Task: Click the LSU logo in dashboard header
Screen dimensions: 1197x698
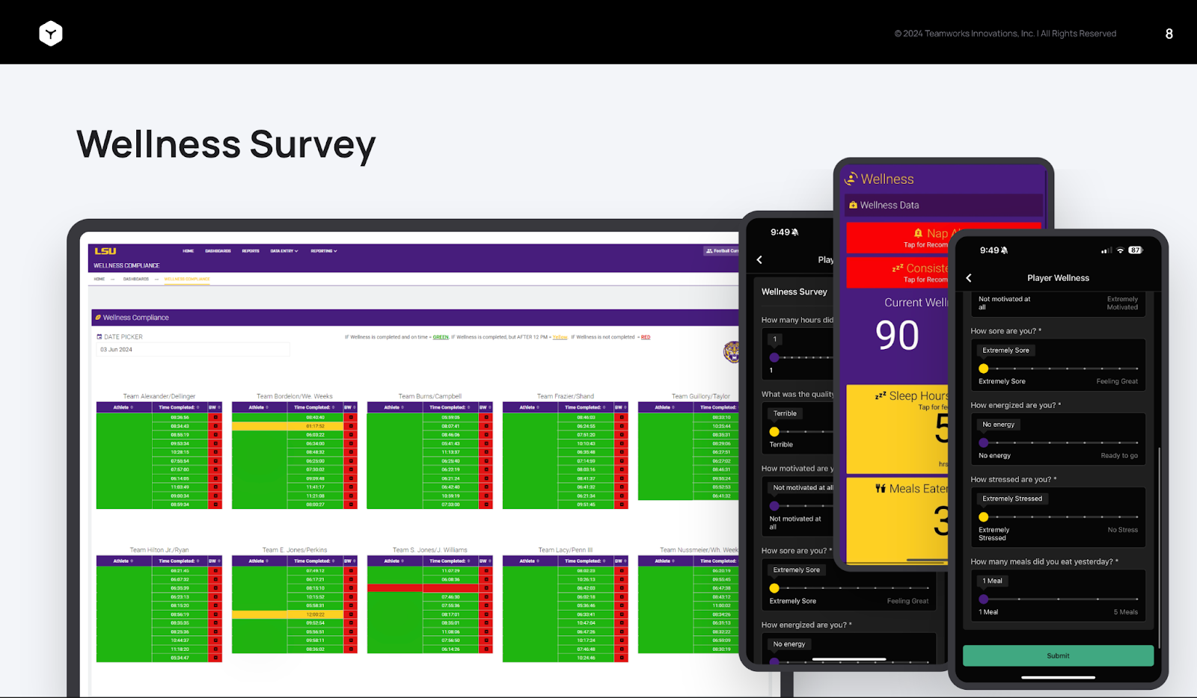Action: (x=105, y=251)
